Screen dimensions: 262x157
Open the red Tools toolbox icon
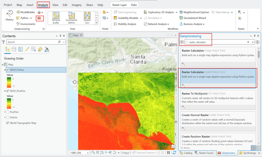[x=39, y=18]
